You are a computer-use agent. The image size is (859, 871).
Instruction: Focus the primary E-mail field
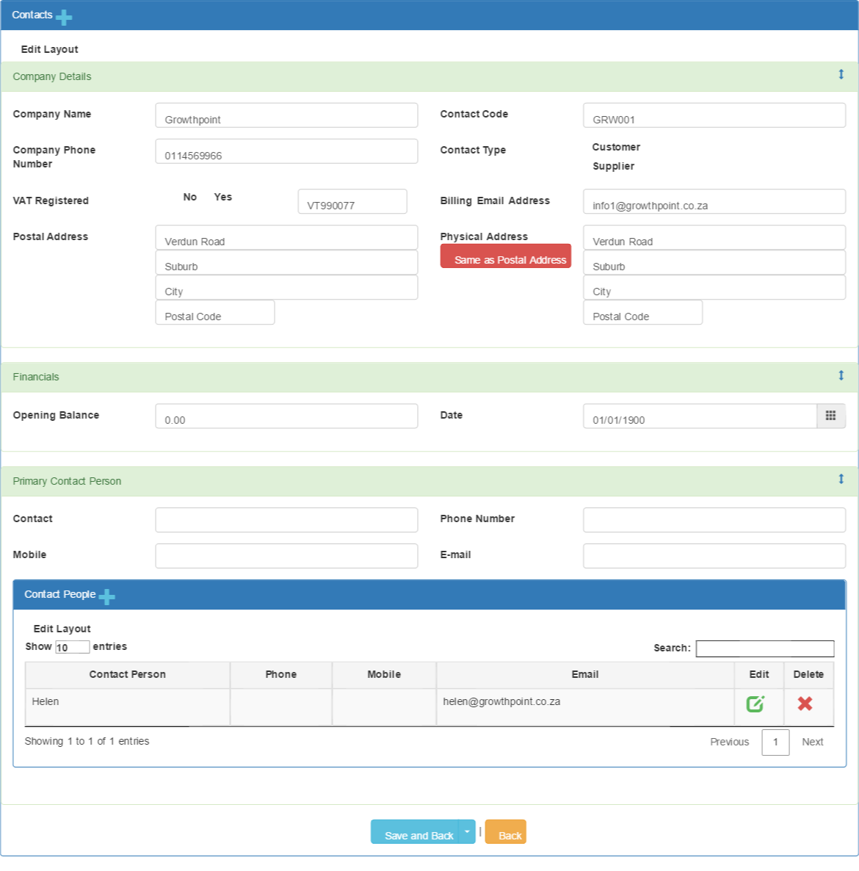714,556
